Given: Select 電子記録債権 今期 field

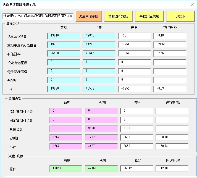Looking at the screenshot, I should [x=99, y=71].
